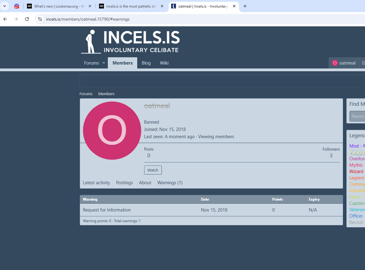The height and width of the screenshot is (270, 365).
Task: Open the Request for Information warning
Action: [x=107, y=210]
